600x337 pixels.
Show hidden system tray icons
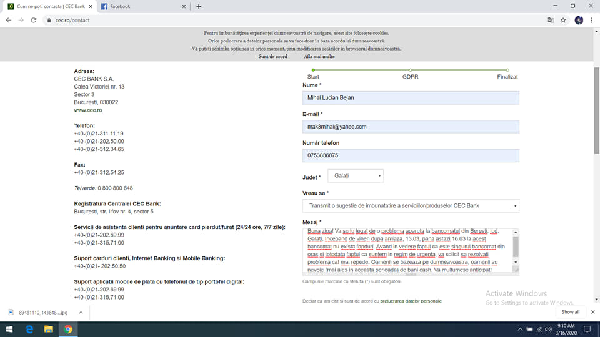(x=520, y=330)
